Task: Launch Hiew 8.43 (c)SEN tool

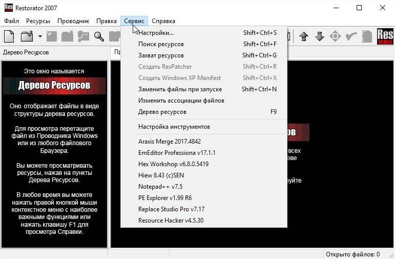Action: pyautogui.click(x=204, y=175)
